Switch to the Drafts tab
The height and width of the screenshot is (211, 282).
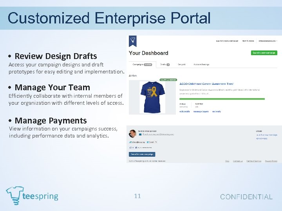(x=165, y=64)
